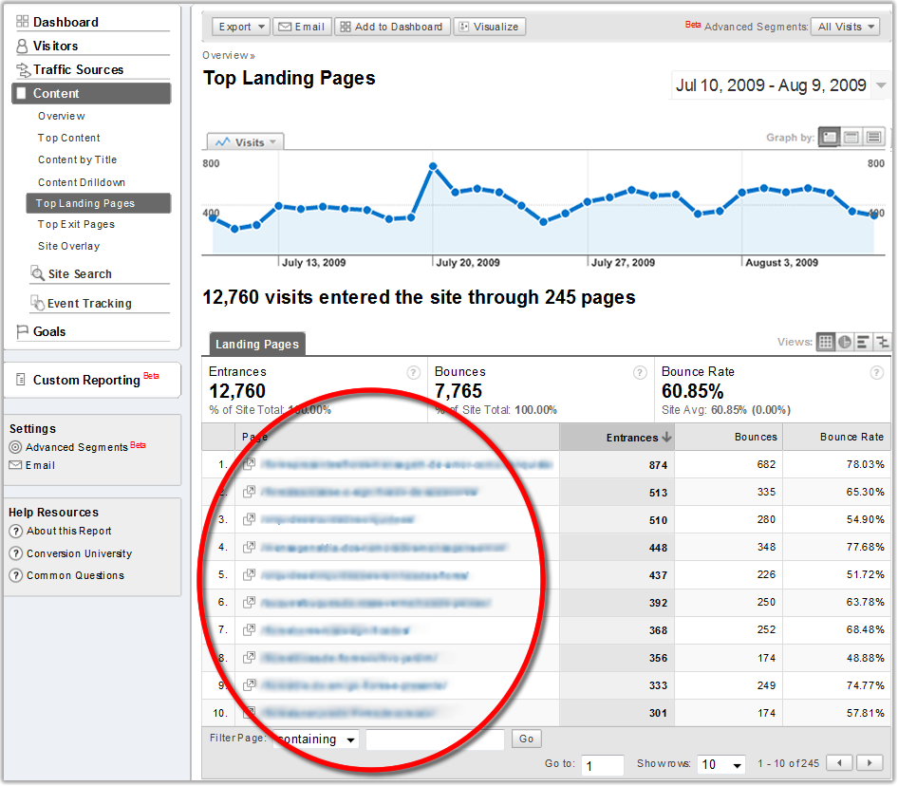Switch to the pie chart view

(845, 342)
